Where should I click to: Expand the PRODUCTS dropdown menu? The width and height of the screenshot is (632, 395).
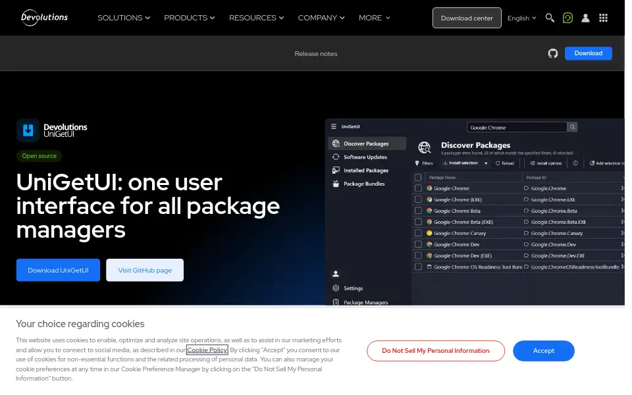(190, 18)
